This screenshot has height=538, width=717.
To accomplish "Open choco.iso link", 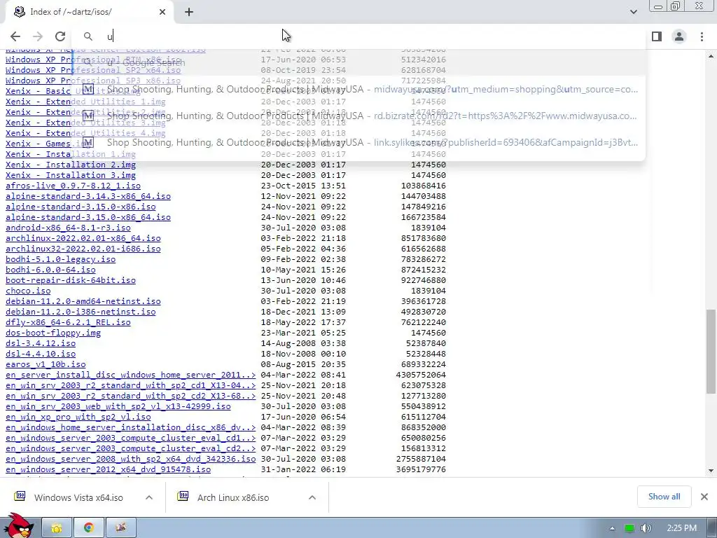I will point(28,291).
